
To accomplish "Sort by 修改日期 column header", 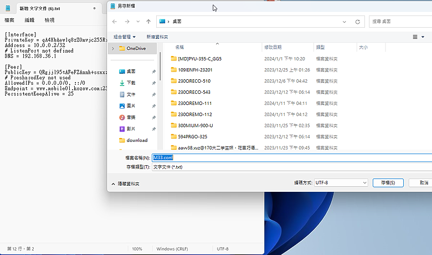I will pyautogui.click(x=272, y=48).
